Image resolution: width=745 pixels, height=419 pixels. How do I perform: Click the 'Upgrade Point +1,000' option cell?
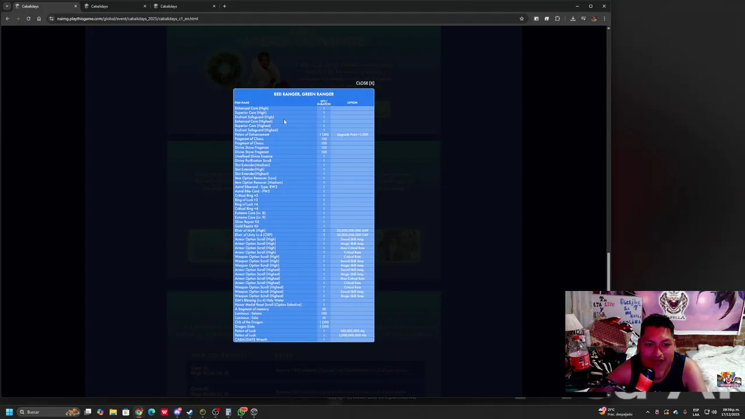352,134
